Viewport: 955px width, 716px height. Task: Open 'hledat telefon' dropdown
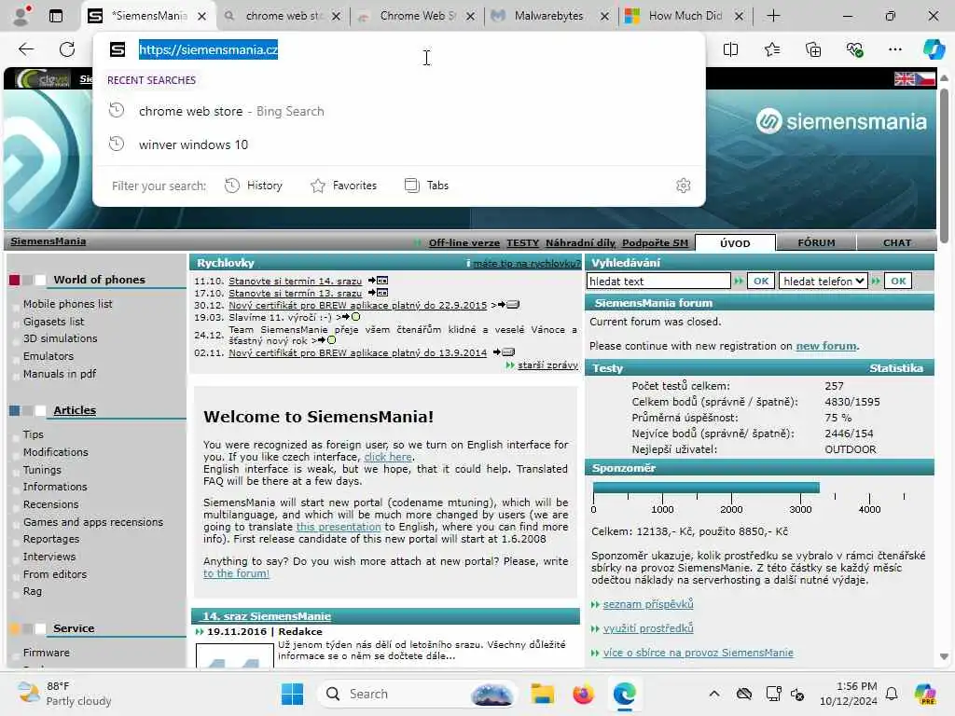823,282
